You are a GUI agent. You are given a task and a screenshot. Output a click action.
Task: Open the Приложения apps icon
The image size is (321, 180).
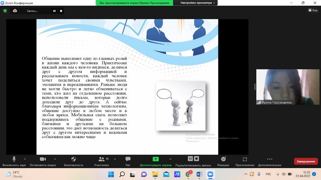tap(245, 159)
